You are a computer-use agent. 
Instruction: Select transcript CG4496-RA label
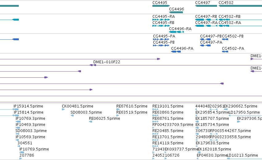click(x=180, y=29)
